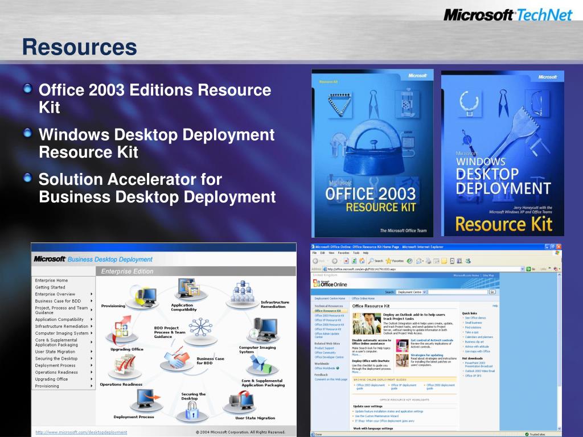
Task: Open the Tools menu in Internet Explorer
Action: point(356,253)
